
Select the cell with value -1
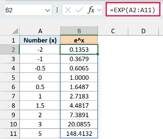click(40, 59)
